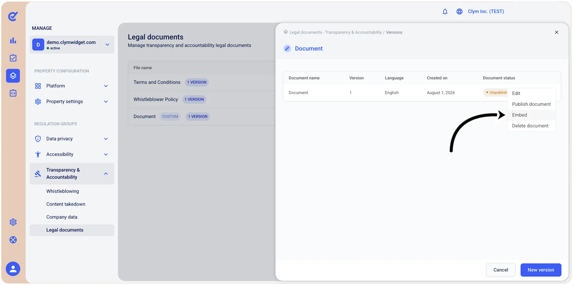This screenshot has width=573, height=285.
Task: Open the help lifebuoy icon in left rail
Action: (x=13, y=240)
